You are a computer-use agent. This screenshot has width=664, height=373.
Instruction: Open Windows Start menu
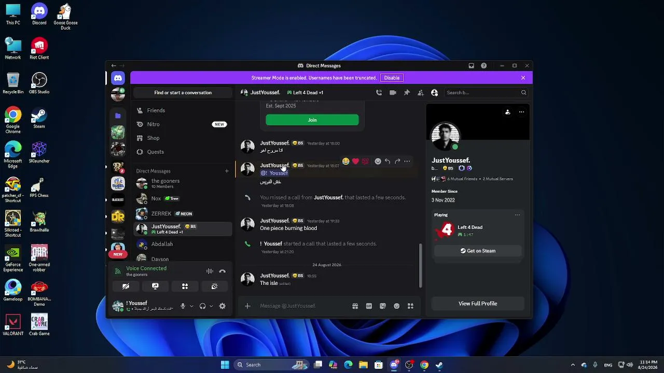click(x=225, y=365)
